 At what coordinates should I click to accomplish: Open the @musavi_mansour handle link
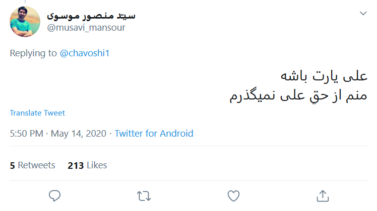[86, 28]
